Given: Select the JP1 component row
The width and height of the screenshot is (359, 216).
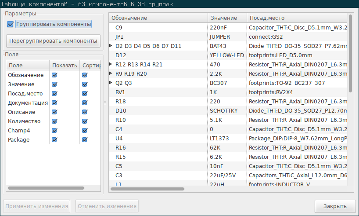Looking at the screenshot, I should [x=228, y=37].
